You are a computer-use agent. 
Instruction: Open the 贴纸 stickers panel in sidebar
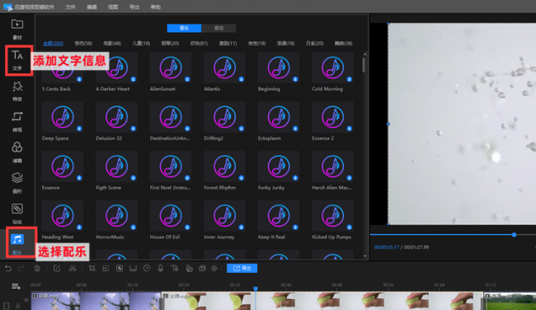pos(17,214)
